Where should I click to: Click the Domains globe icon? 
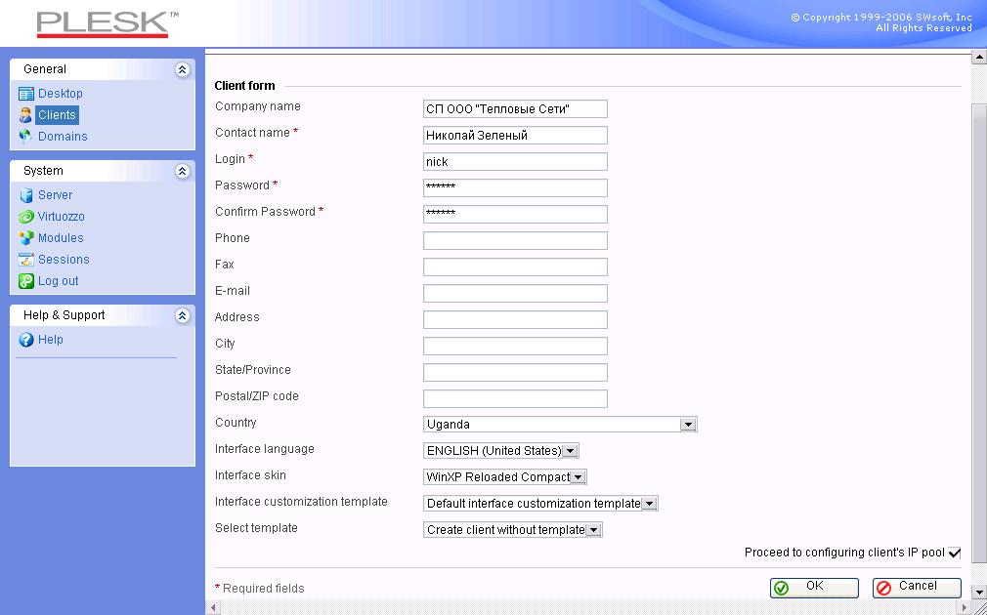pos(26,137)
